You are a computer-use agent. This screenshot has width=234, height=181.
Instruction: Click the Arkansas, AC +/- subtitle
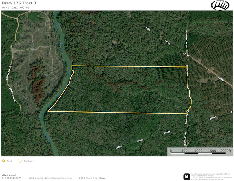(x=16, y=8)
